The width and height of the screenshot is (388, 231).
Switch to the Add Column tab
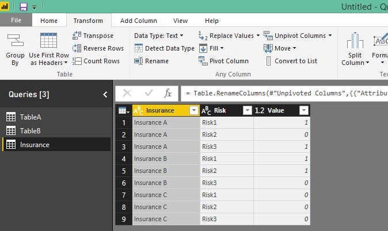tap(139, 21)
